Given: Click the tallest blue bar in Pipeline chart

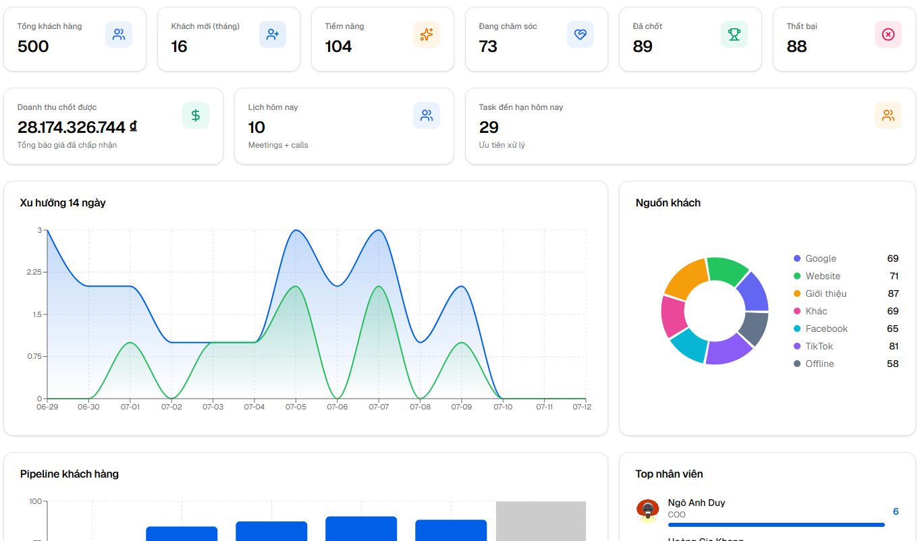Looking at the screenshot, I should [x=361, y=529].
